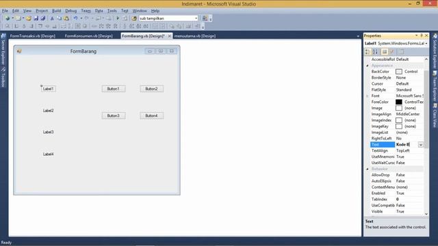Click the Open File folder icon
The width and height of the screenshot is (438, 246).
point(29,18)
